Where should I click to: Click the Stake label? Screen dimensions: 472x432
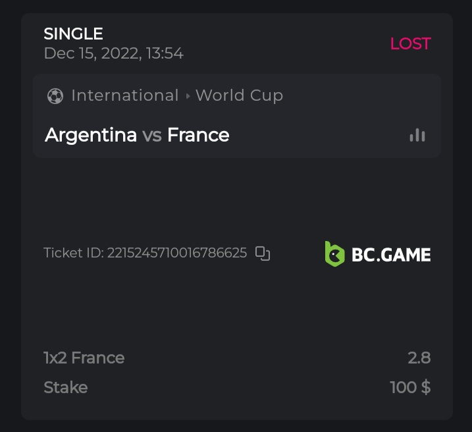[65, 387]
